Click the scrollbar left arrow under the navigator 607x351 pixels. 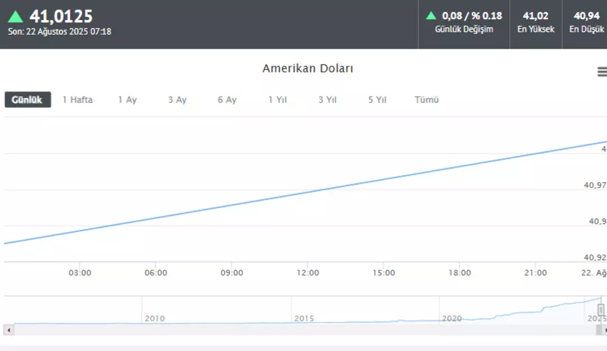click(7, 330)
